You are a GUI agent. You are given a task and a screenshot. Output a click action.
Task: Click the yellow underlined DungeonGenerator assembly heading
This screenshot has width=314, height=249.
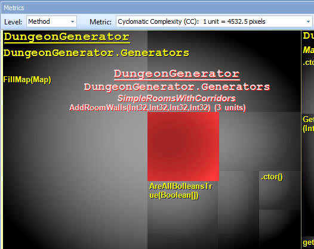(67, 37)
